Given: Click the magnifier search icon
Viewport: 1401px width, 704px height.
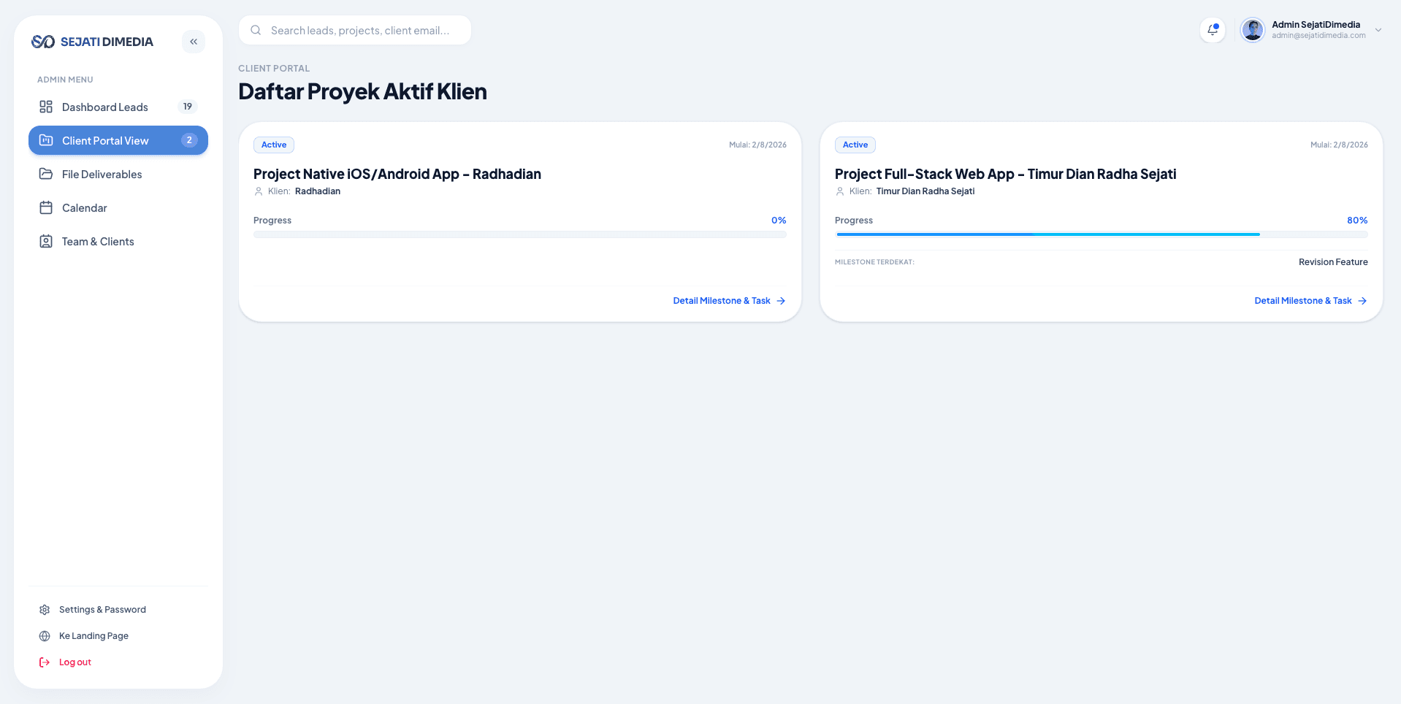Looking at the screenshot, I should click(256, 30).
